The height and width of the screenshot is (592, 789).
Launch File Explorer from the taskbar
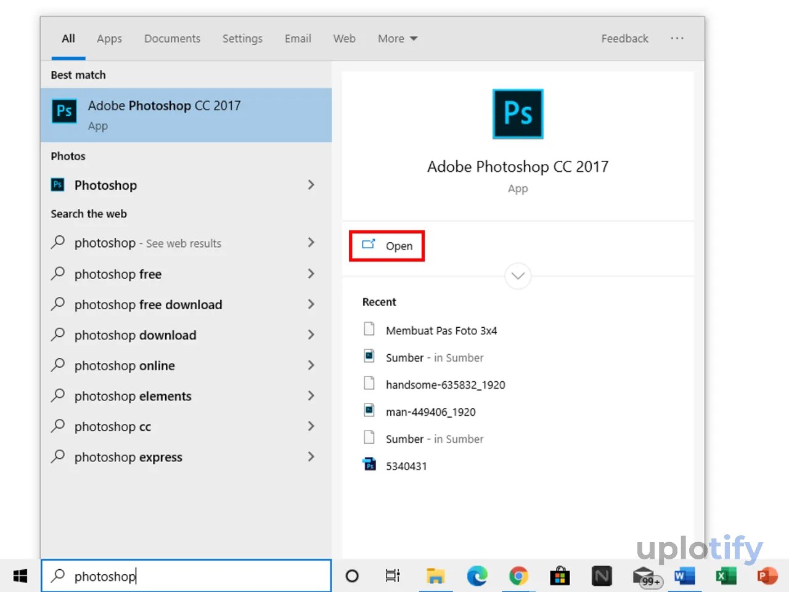(x=436, y=576)
